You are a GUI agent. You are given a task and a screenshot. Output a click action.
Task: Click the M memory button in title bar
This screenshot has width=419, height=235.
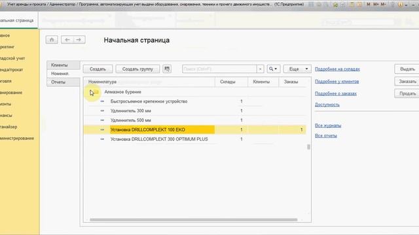369,5
